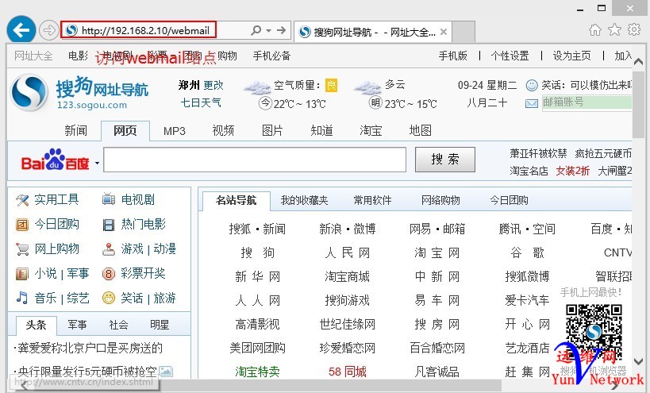650x393 pixels.
Task: Open the 手机必备 top menu link
Action: pyautogui.click(x=272, y=56)
